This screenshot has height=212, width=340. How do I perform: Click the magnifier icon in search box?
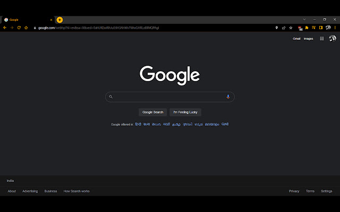click(111, 96)
